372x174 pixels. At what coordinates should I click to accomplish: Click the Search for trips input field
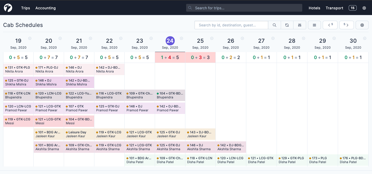tap(244, 8)
